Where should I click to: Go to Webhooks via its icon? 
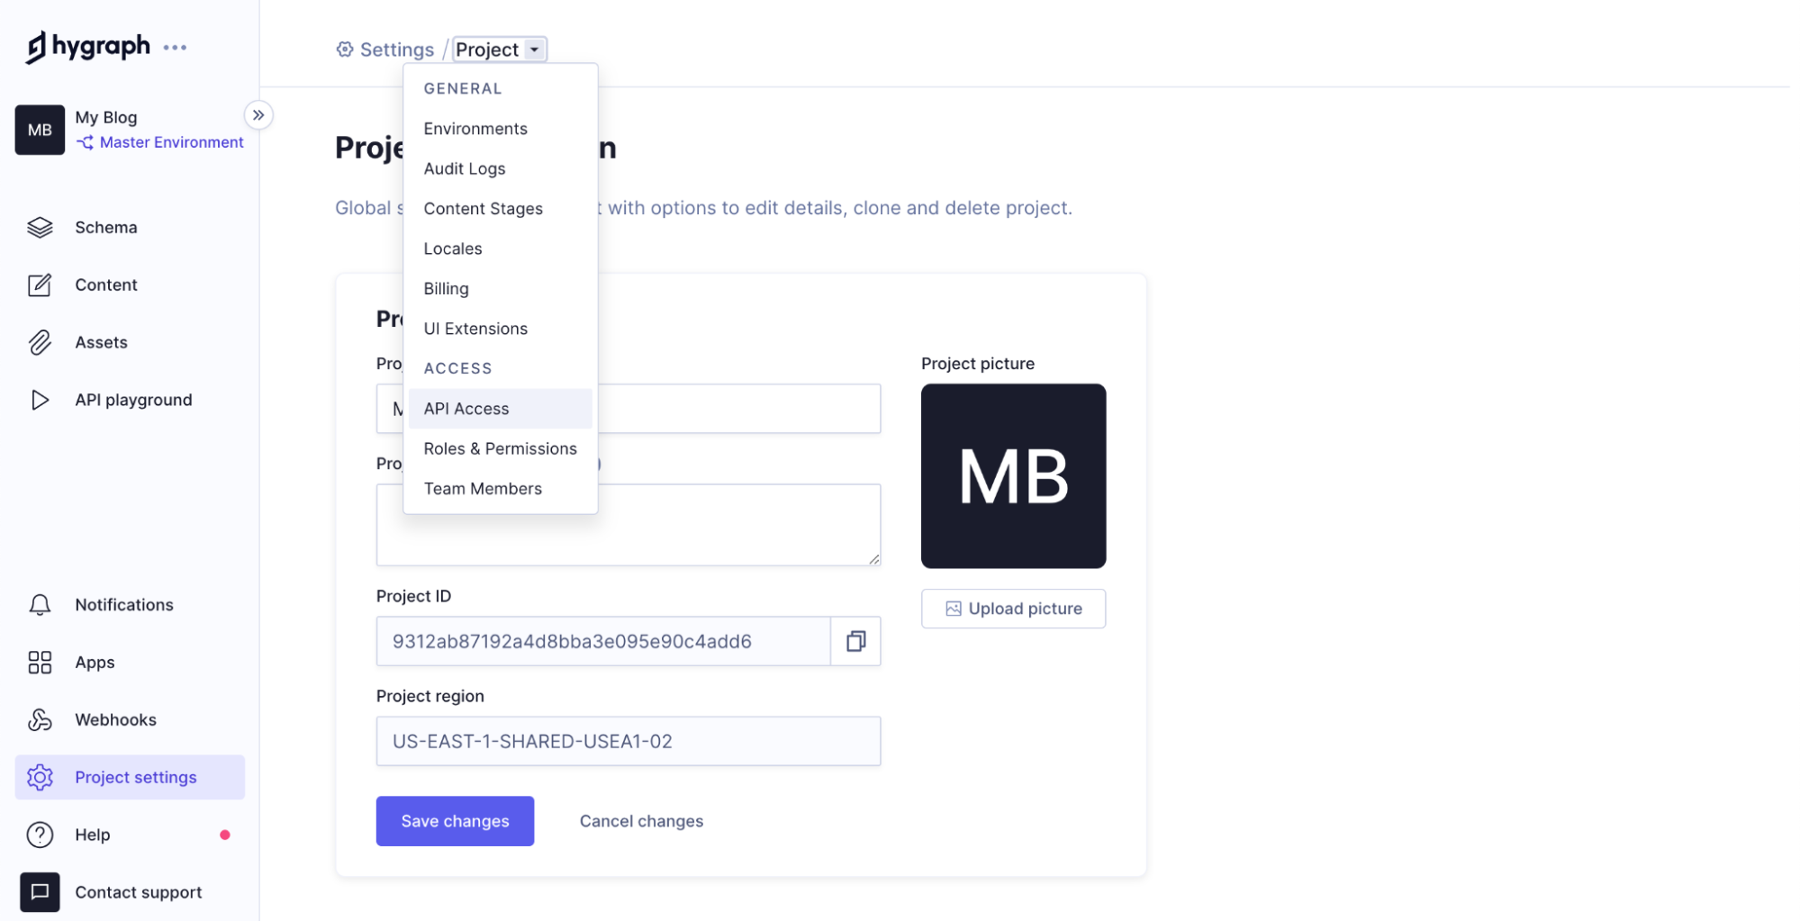[x=40, y=720]
